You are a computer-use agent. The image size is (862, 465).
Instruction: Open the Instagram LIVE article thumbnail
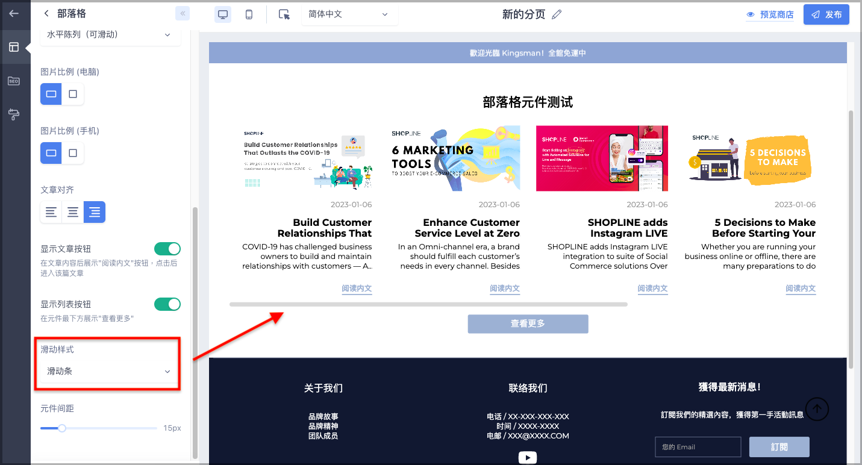pos(602,158)
